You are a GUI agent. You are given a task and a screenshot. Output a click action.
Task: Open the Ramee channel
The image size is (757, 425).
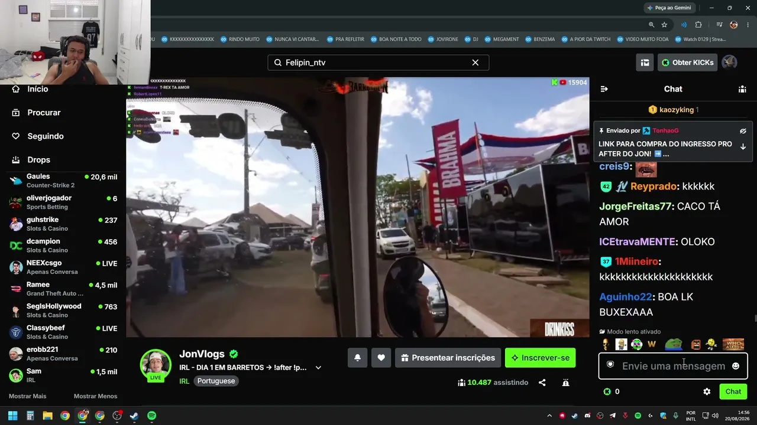63,289
